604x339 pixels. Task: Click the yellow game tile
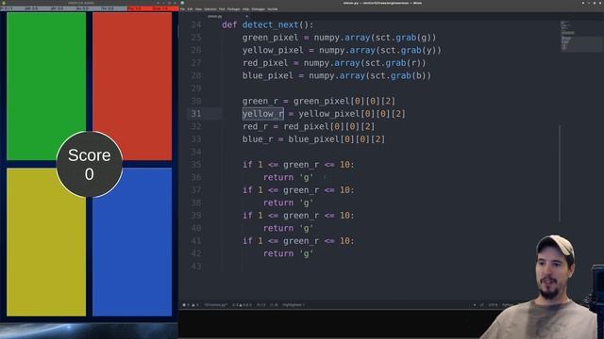tap(46, 242)
